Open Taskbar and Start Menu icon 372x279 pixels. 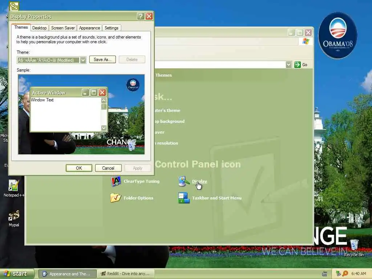pyautogui.click(x=184, y=198)
